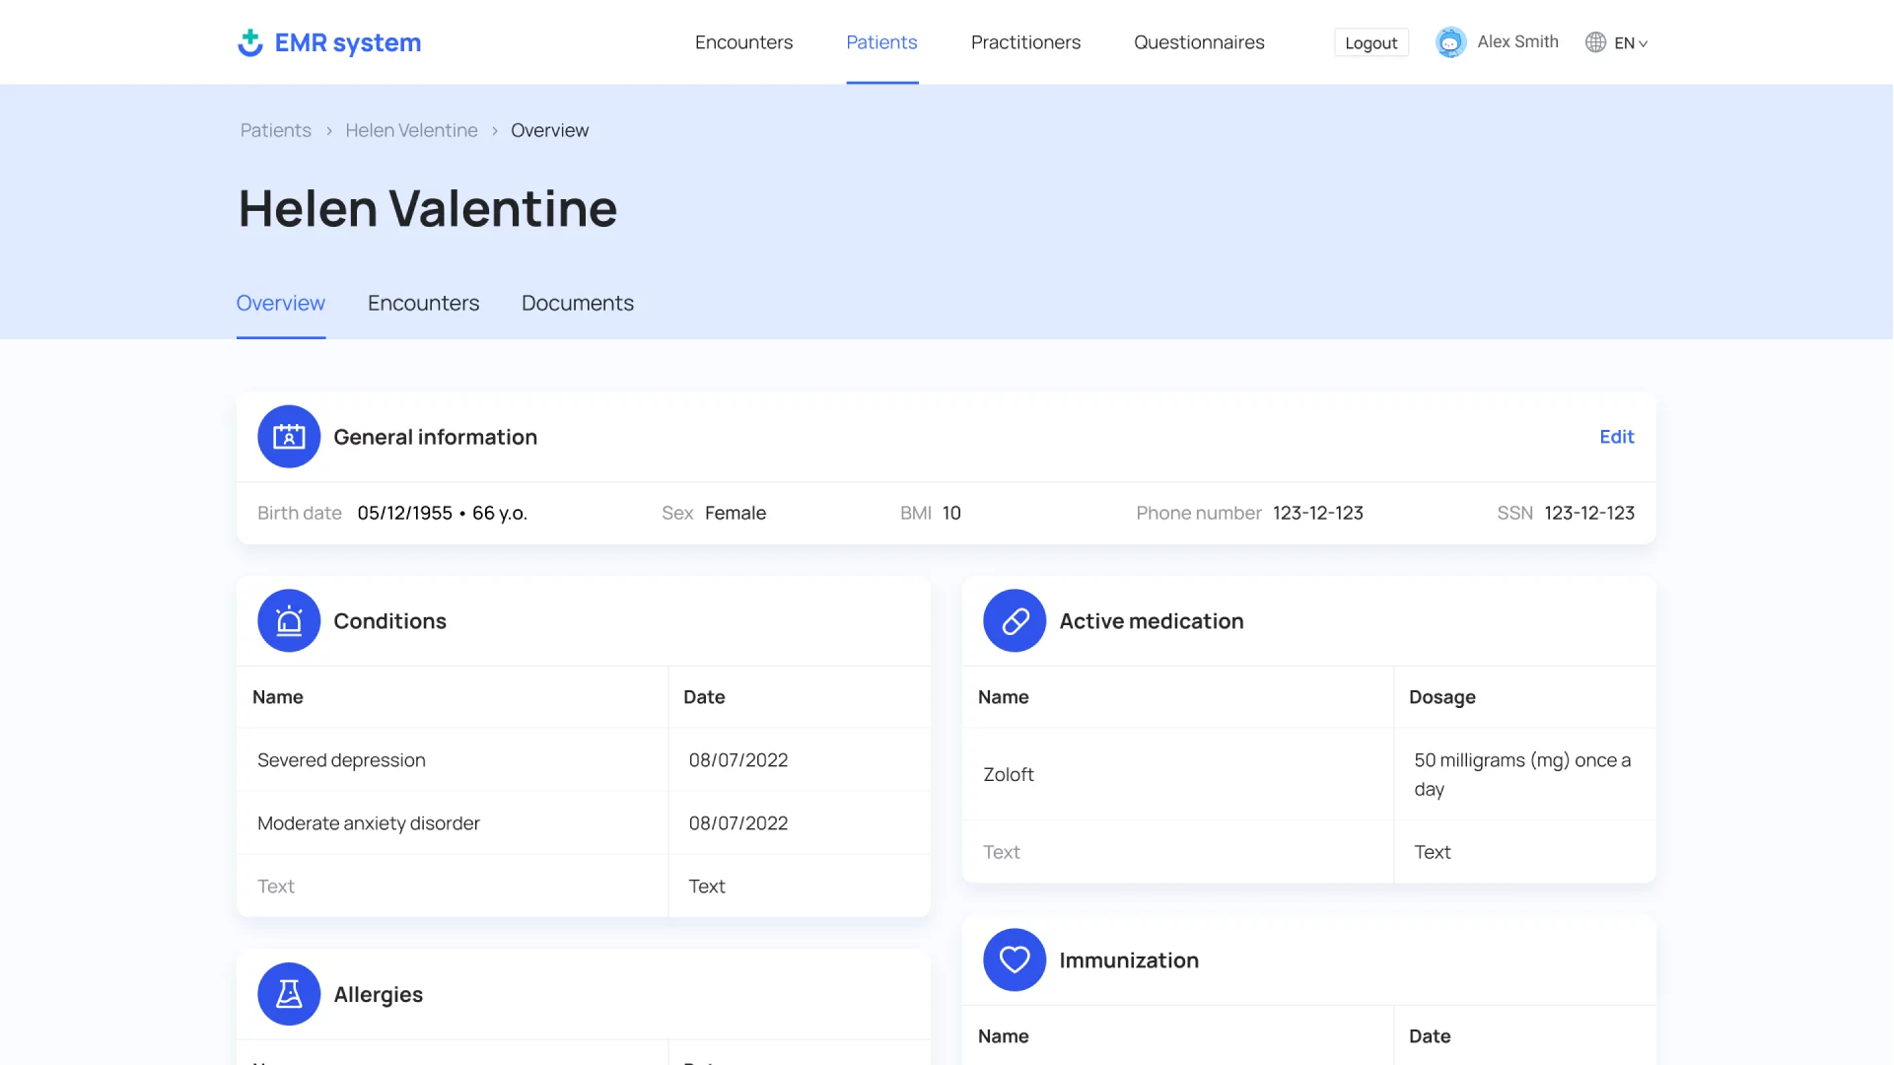Switch to the Documents tab

[578, 304]
